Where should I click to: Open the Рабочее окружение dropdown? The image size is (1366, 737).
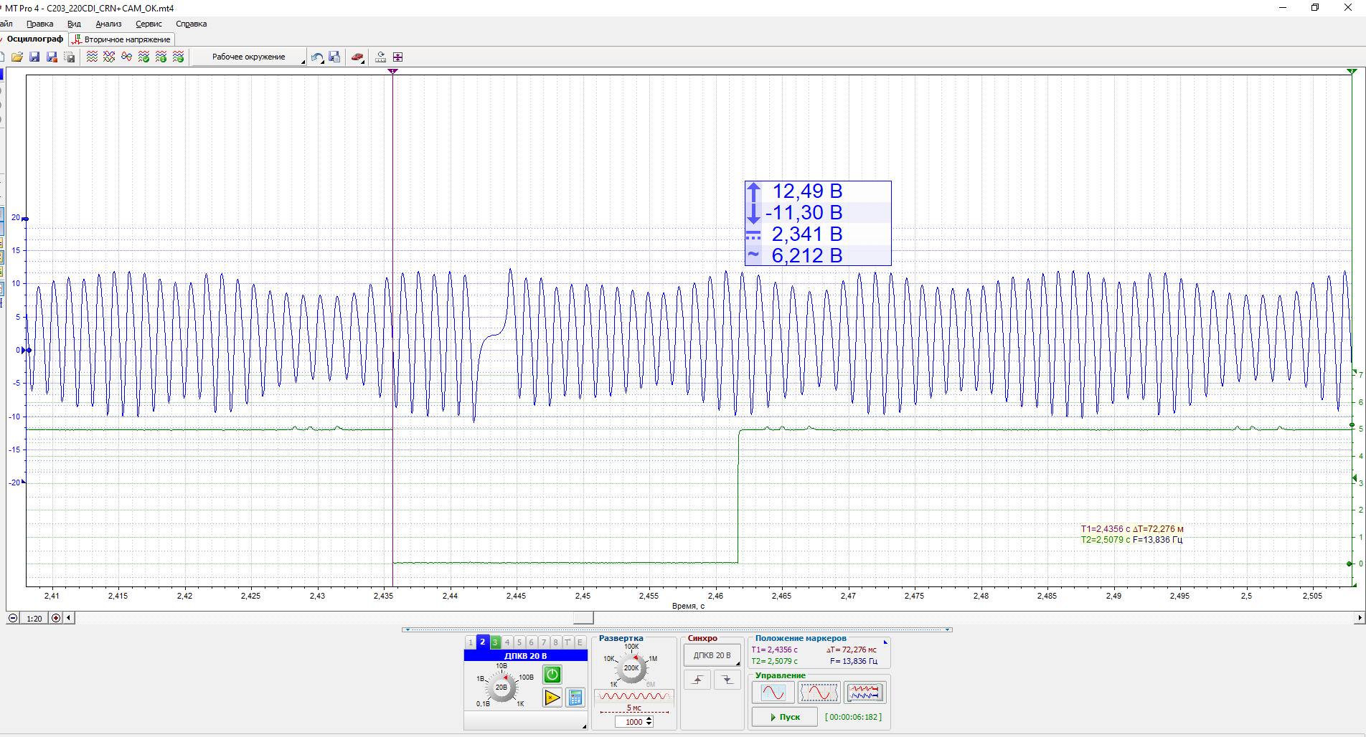pos(249,57)
